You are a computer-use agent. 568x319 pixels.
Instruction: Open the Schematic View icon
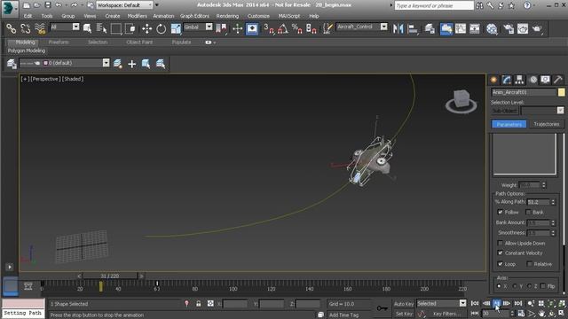[x=475, y=28]
